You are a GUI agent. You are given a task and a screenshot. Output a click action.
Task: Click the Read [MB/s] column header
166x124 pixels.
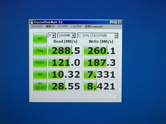[65, 41]
